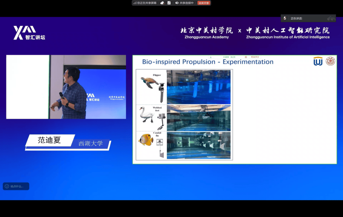343x217 pixels.
Task: Click the cloud recording icon in share bar
Action: pyautogui.click(x=162, y=3)
